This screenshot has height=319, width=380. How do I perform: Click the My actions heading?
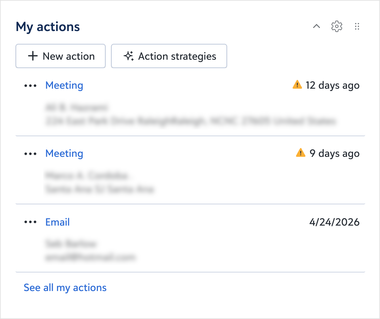(x=48, y=27)
